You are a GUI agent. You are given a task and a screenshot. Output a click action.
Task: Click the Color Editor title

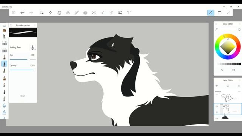click(228, 24)
